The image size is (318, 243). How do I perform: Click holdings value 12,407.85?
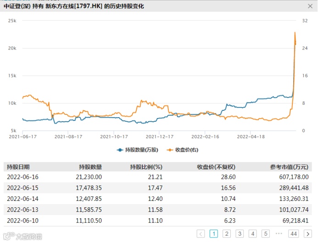click(89, 199)
